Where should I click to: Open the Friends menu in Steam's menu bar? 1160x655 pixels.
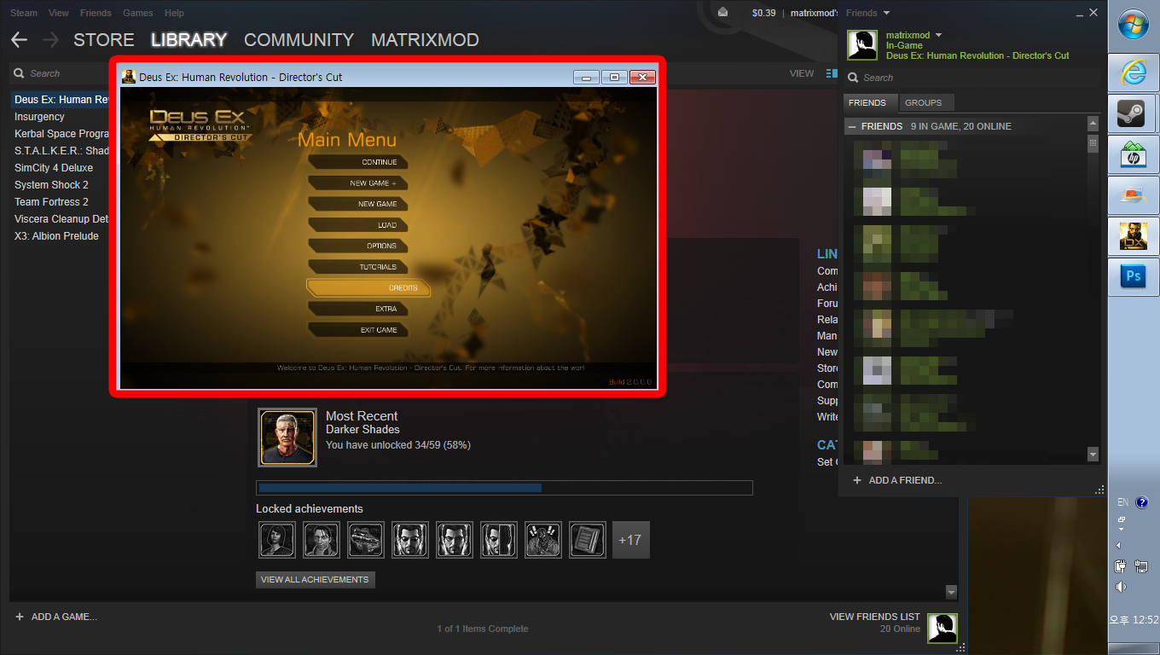(x=96, y=13)
